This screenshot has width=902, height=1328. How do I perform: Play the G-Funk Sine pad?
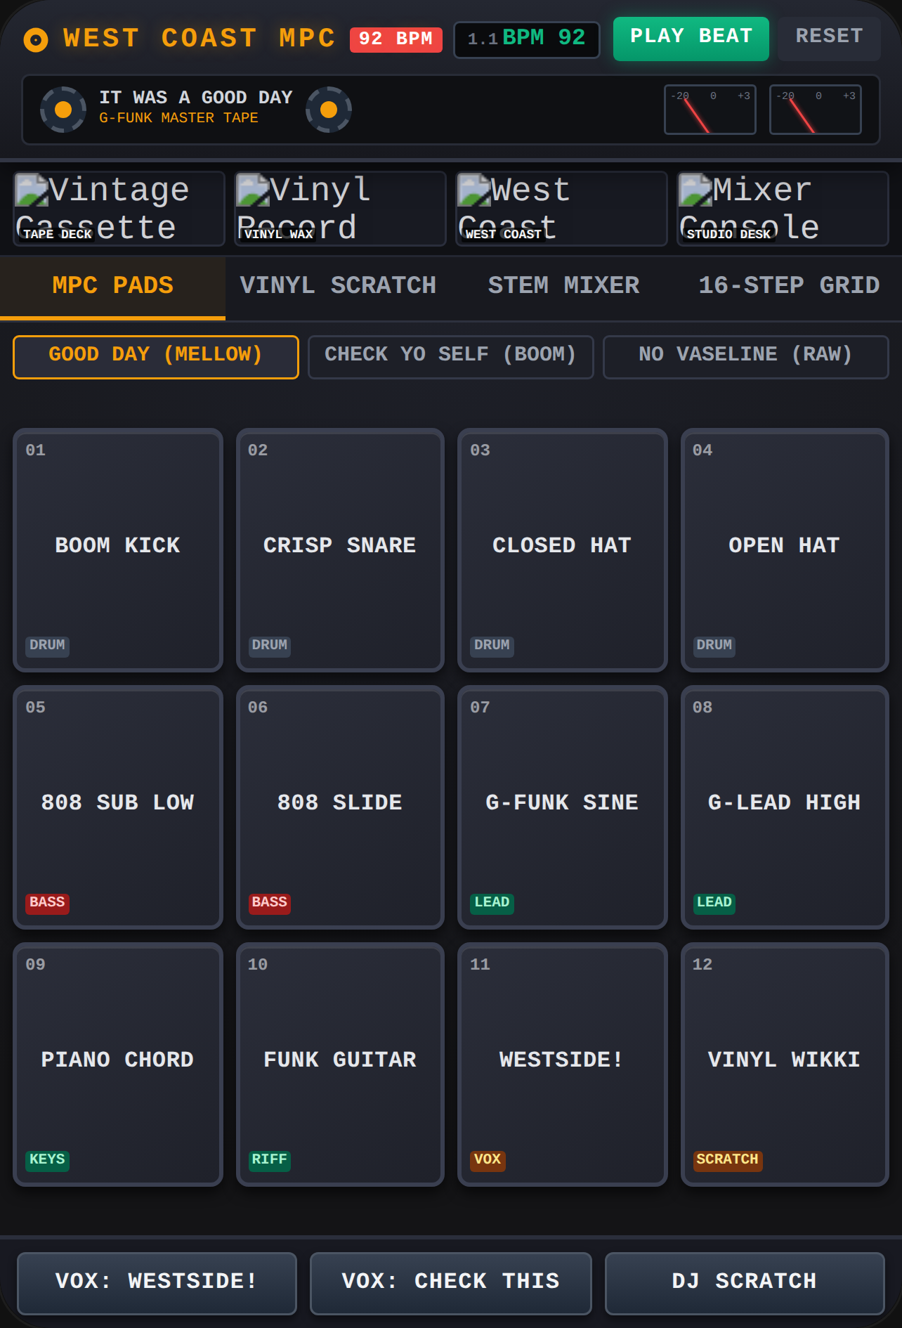tap(562, 807)
